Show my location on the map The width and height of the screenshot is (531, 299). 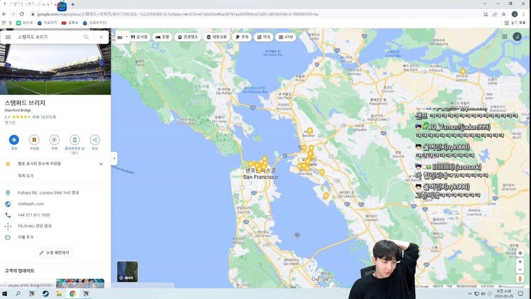pyautogui.click(x=520, y=253)
